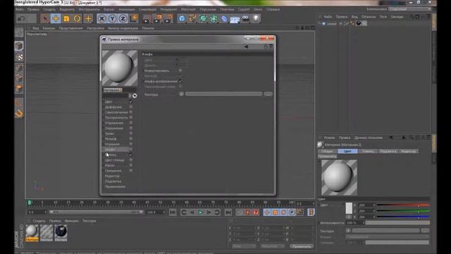Switch to the Общие tab in attribute manager
Viewport: 451px width, 254px height.
point(327,151)
